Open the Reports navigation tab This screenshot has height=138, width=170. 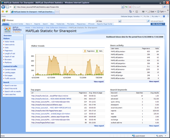(x=37, y=24)
